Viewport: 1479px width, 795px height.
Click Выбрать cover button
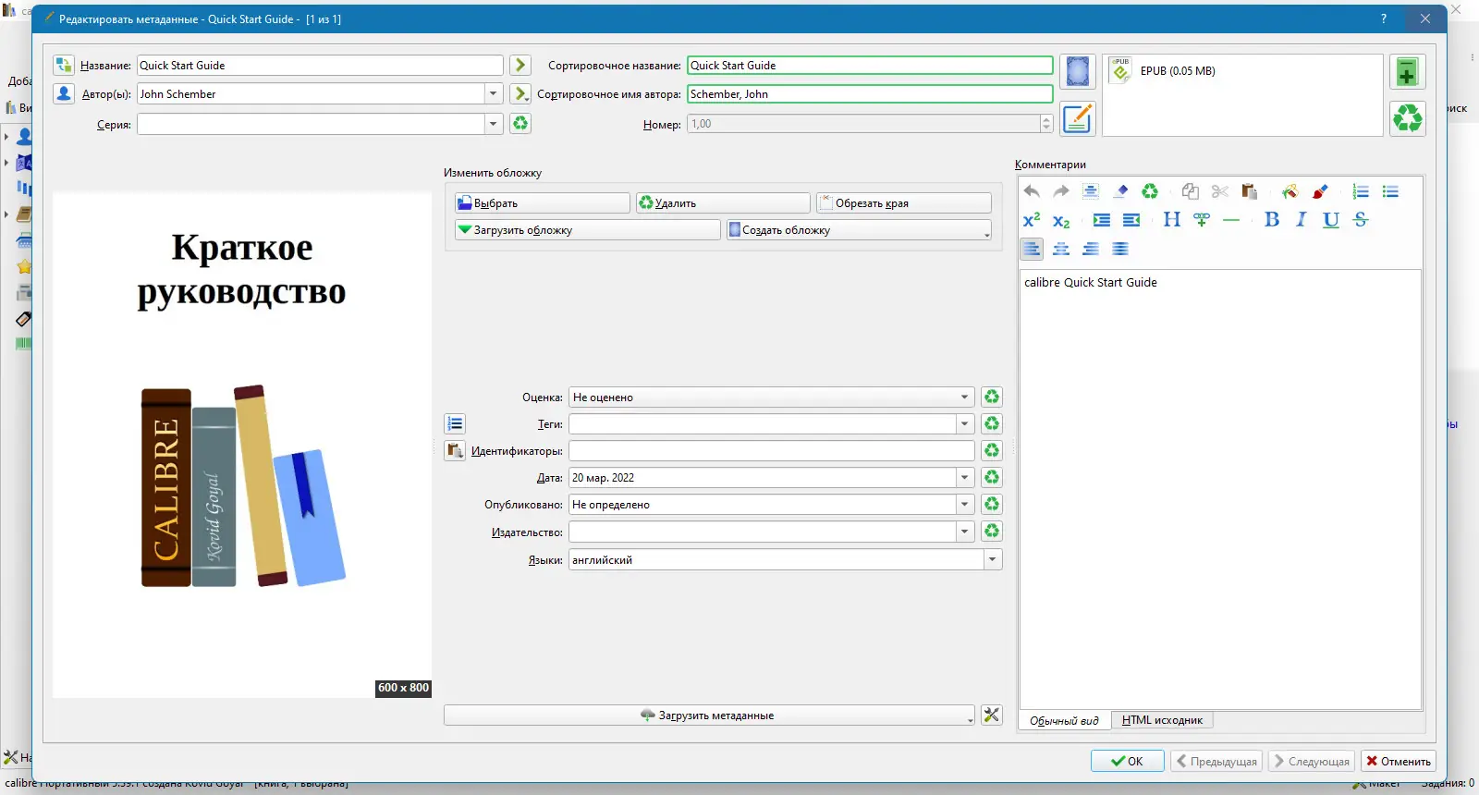coord(542,202)
